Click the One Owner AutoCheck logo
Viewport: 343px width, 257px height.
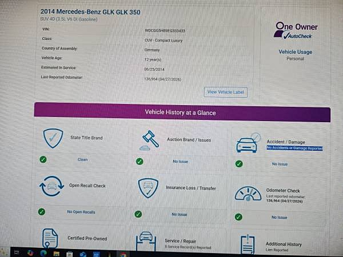296,30
